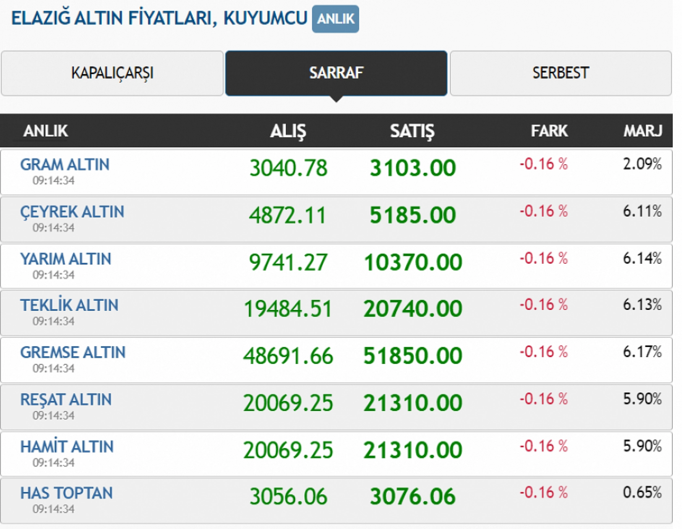Click Gremse Altın selling price 51850.00
This screenshot has width=682, height=529.
pyautogui.click(x=413, y=356)
